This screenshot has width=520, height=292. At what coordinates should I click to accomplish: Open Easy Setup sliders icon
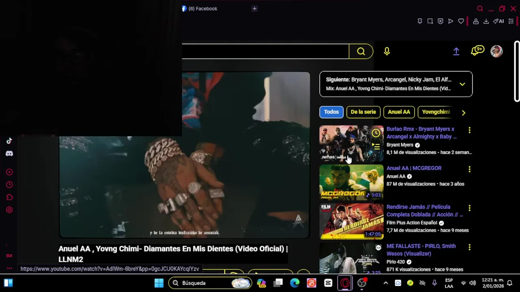point(511,21)
